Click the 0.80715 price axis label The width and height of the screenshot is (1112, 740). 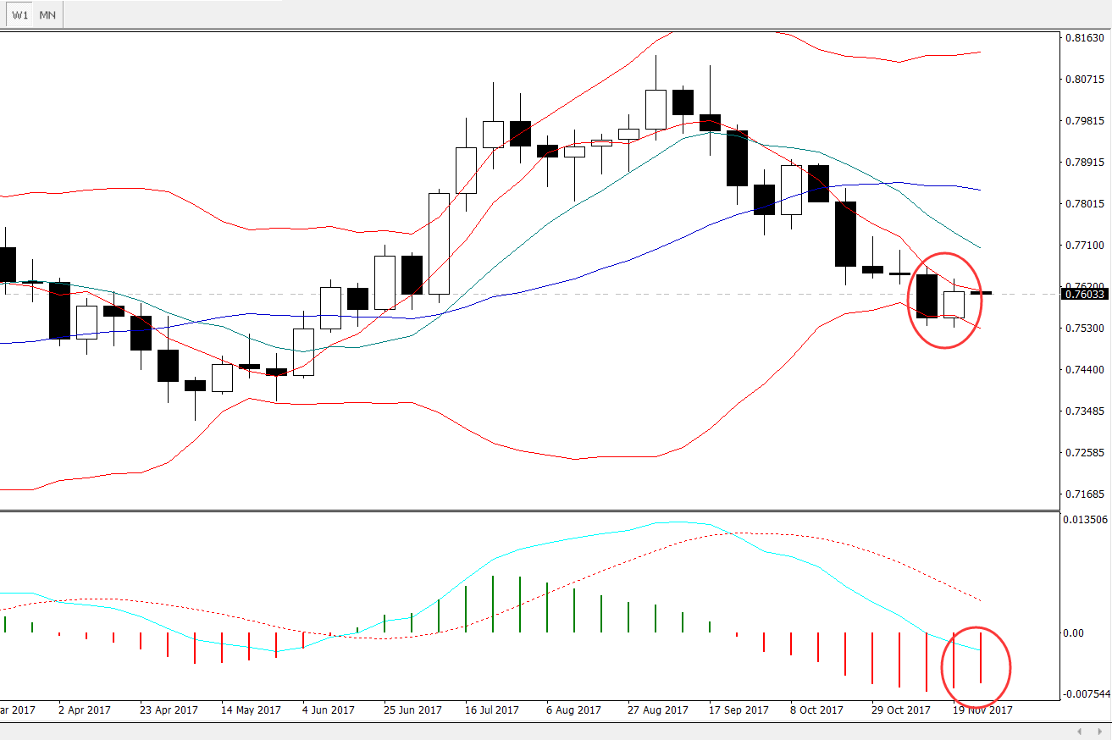pyautogui.click(x=1087, y=80)
